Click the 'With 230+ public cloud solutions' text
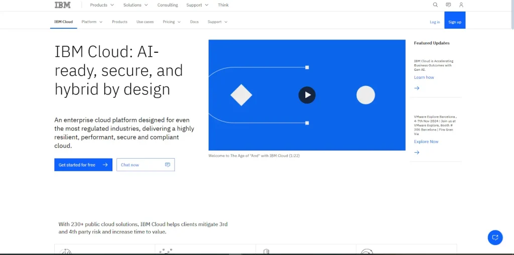514x255 pixels. pyautogui.click(x=143, y=228)
